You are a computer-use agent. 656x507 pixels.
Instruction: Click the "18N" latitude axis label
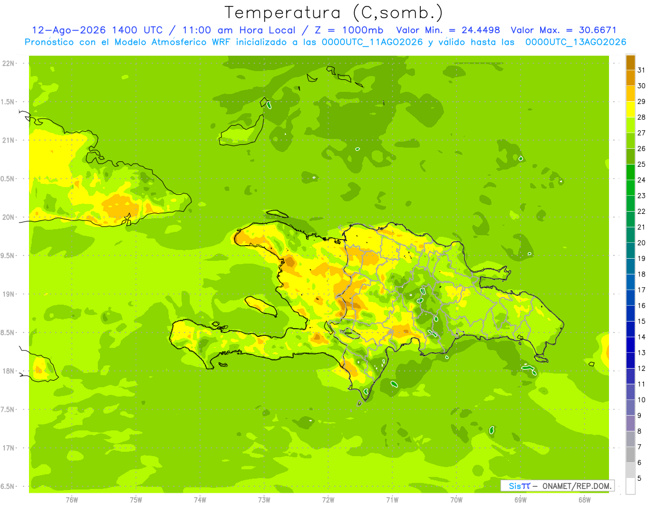coord(8,371)
